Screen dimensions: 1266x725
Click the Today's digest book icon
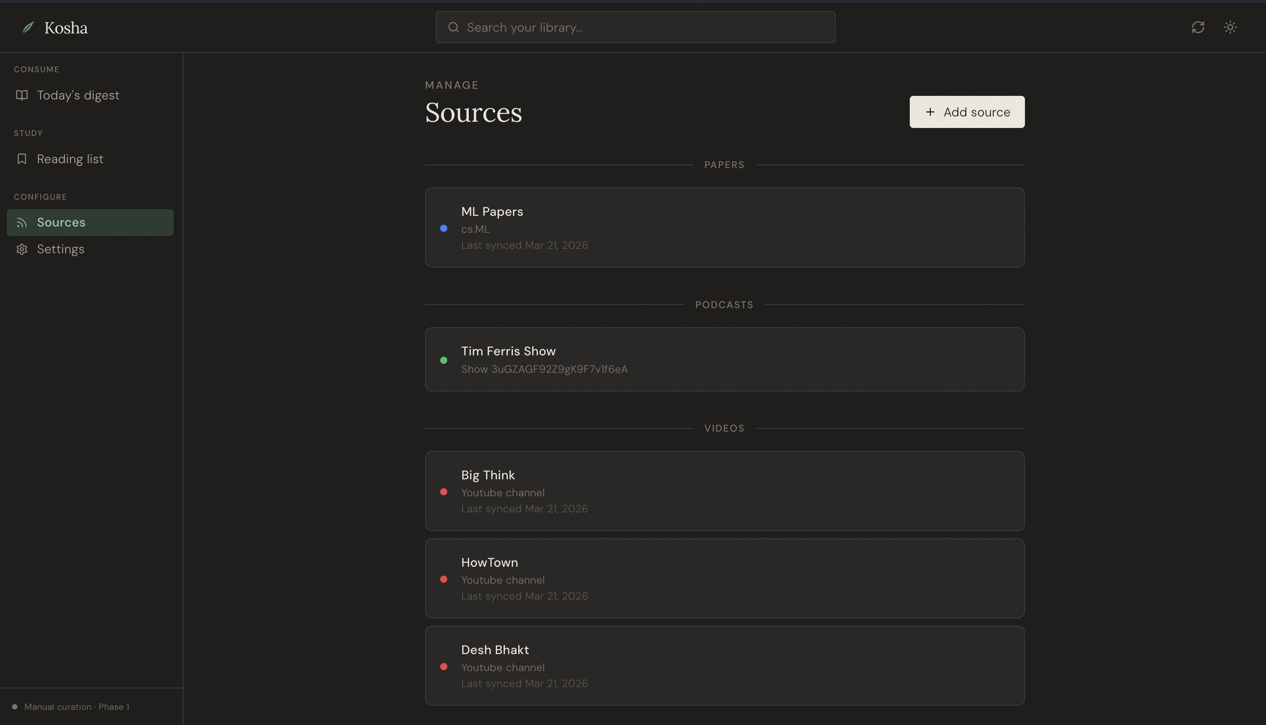click(x=21, y=95)
